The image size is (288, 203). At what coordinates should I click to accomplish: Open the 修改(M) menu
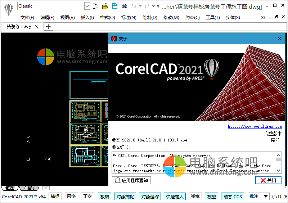(171, 17)
